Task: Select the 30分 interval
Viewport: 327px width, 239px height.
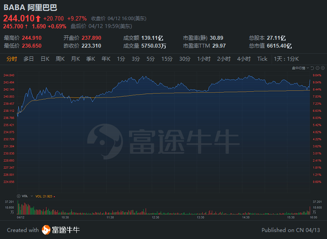Action: pos(185,59)
